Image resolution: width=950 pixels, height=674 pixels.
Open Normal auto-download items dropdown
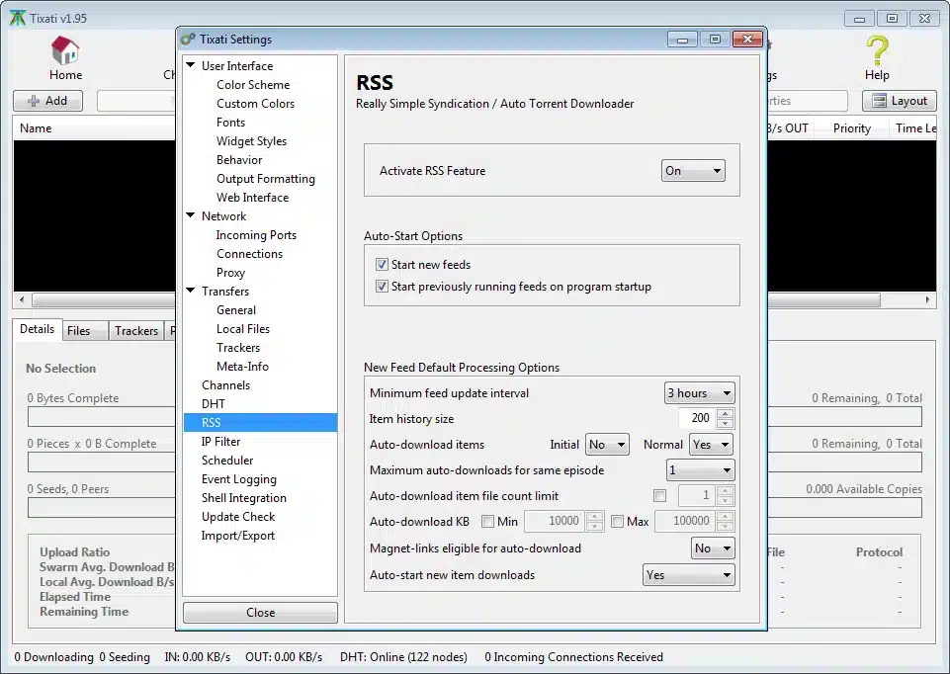(x=712, y=445)
